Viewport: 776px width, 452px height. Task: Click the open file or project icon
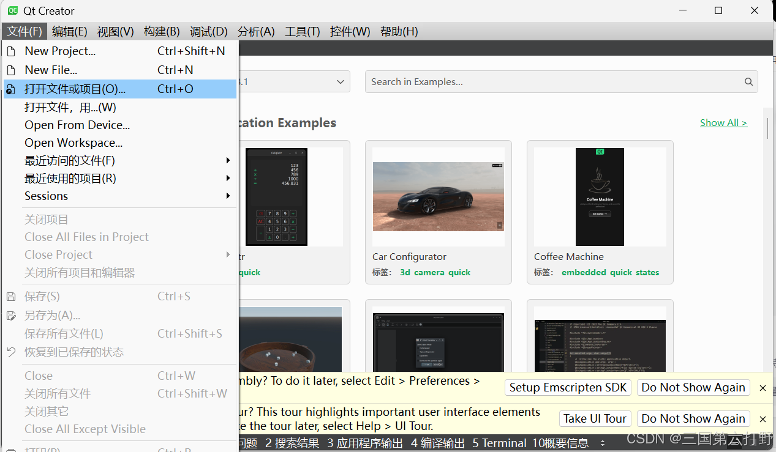(x=10, y=89)
